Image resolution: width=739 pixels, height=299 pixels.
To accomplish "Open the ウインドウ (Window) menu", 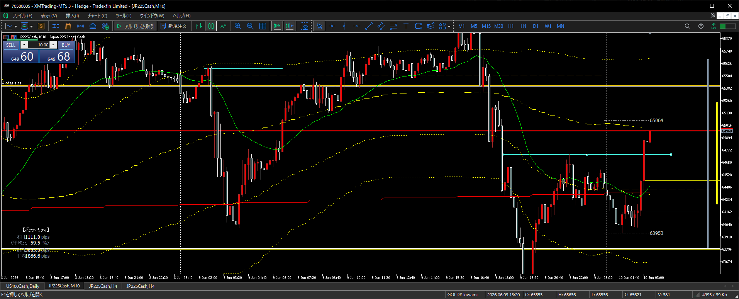I will tap(152, 16).
